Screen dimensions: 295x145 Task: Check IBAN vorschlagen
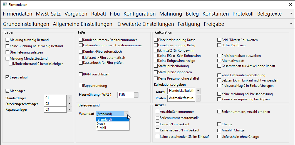[x=81, y=74]
